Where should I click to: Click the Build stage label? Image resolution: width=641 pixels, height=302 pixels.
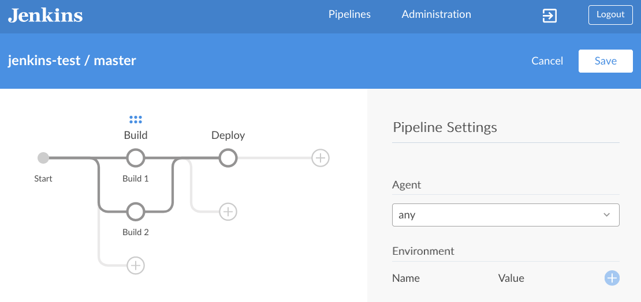[x=136, y=135]
